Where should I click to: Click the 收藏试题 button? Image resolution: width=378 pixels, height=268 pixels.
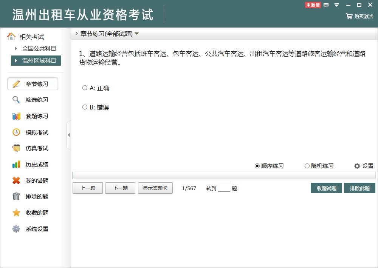click(326, 188)
